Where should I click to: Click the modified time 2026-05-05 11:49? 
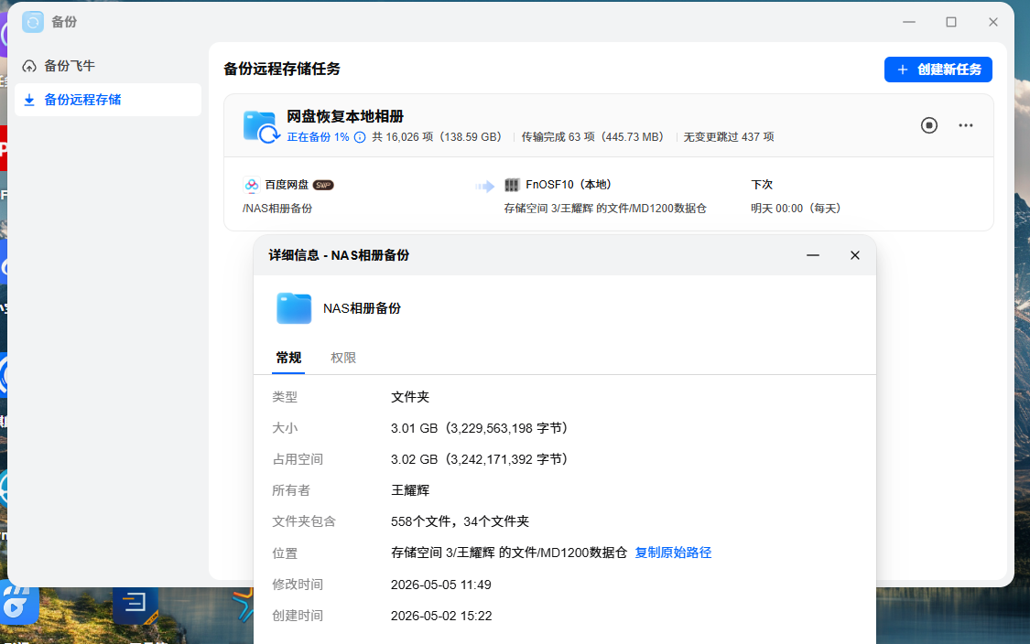coord(440,585)
